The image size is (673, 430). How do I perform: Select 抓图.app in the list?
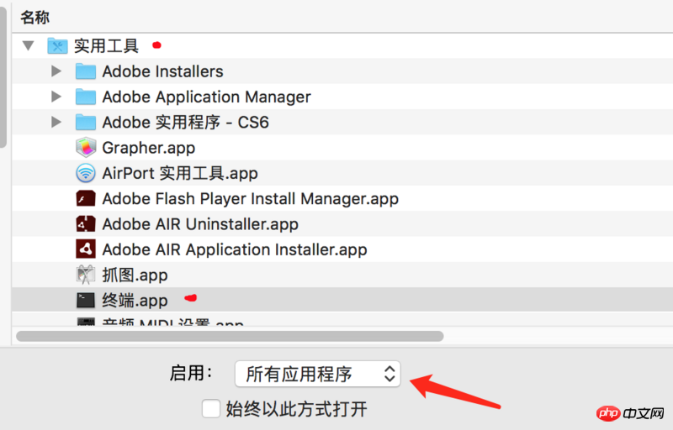tap(135, 275)
